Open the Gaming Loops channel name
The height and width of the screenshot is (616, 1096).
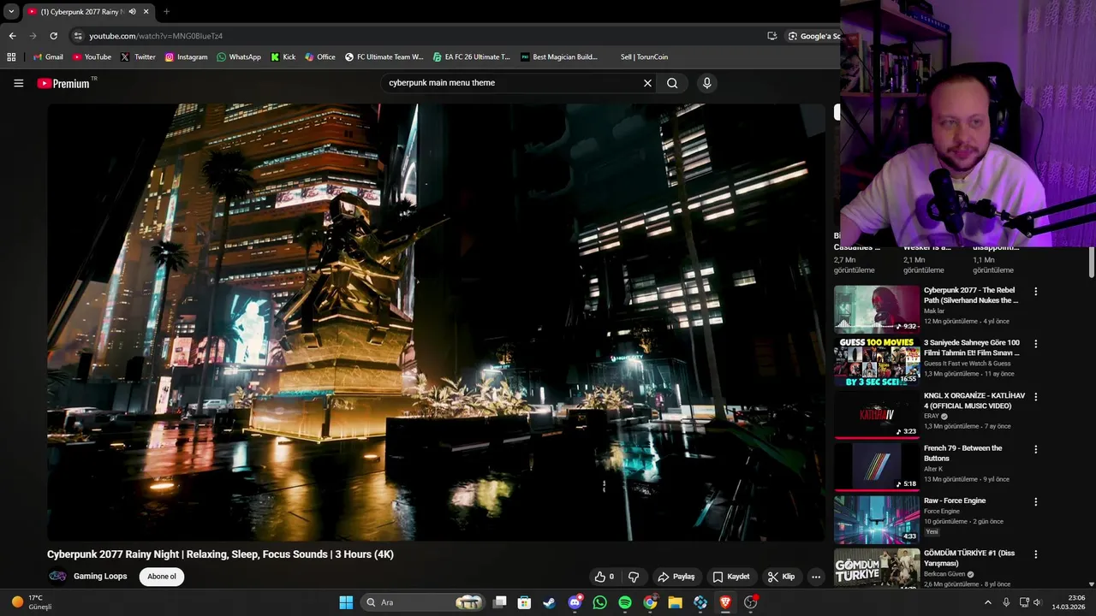(100, 577)
